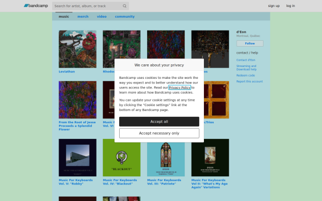Follow the artist d'Eon
This screenshot has width=322, height=201.
coord(250,43)
